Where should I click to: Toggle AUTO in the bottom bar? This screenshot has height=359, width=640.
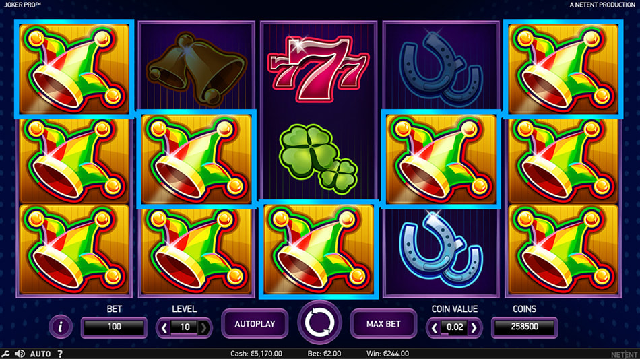tap(40, 354)
